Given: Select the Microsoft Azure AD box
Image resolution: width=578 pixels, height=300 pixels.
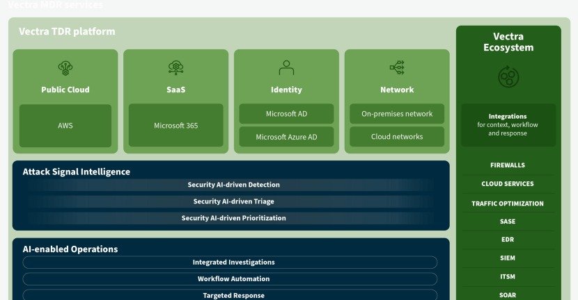Looking at the screenshot, I should pos(286,137).
